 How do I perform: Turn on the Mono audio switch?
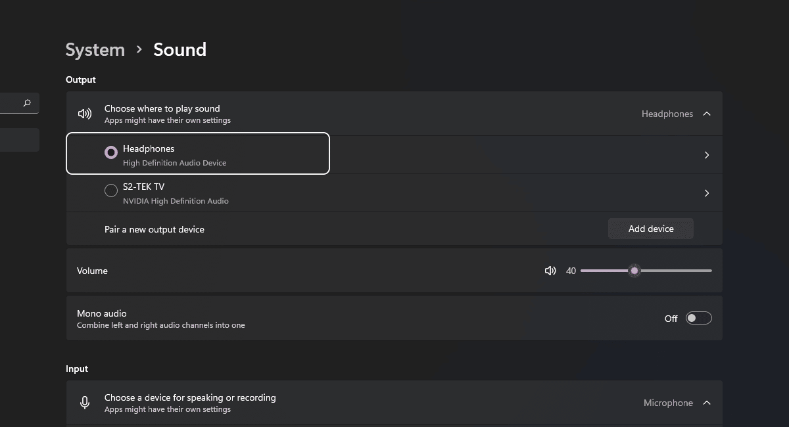(x=698, y=319)
